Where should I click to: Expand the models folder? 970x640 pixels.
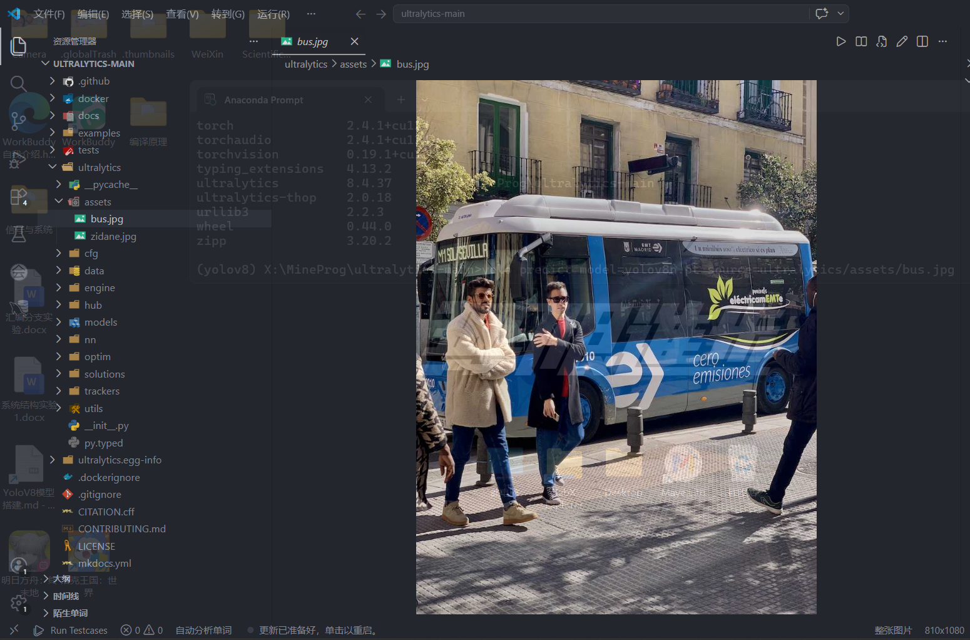pyautogui.click(x=100, y=322)
